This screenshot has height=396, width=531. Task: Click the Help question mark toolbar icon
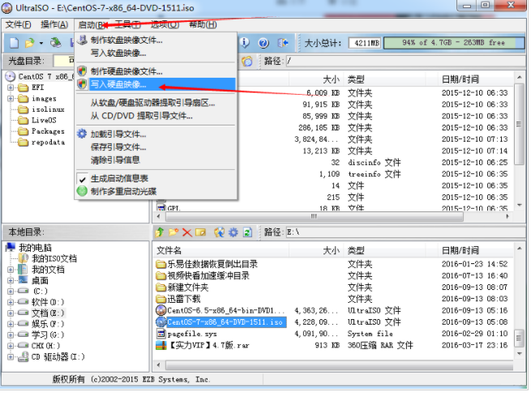[x=263, y=43]
